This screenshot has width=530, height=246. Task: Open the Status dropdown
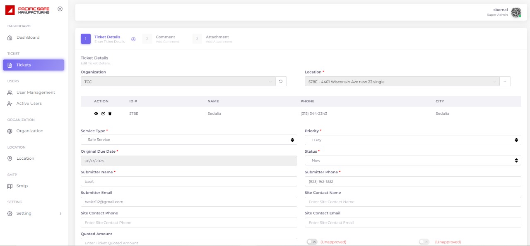[x=412, y=161]
